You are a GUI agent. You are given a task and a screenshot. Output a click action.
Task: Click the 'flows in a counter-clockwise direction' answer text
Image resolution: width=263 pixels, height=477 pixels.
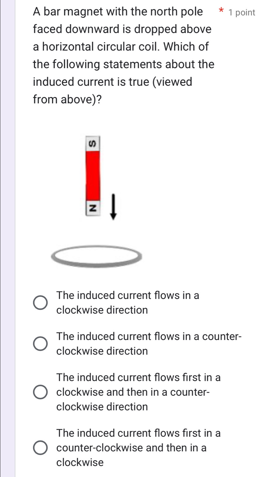[149, 343]
